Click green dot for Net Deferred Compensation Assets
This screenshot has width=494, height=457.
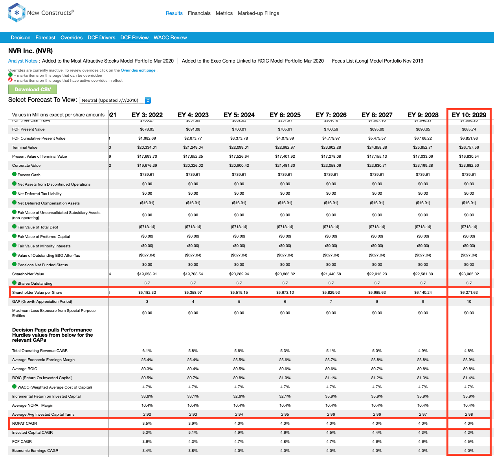pos(15,203)
